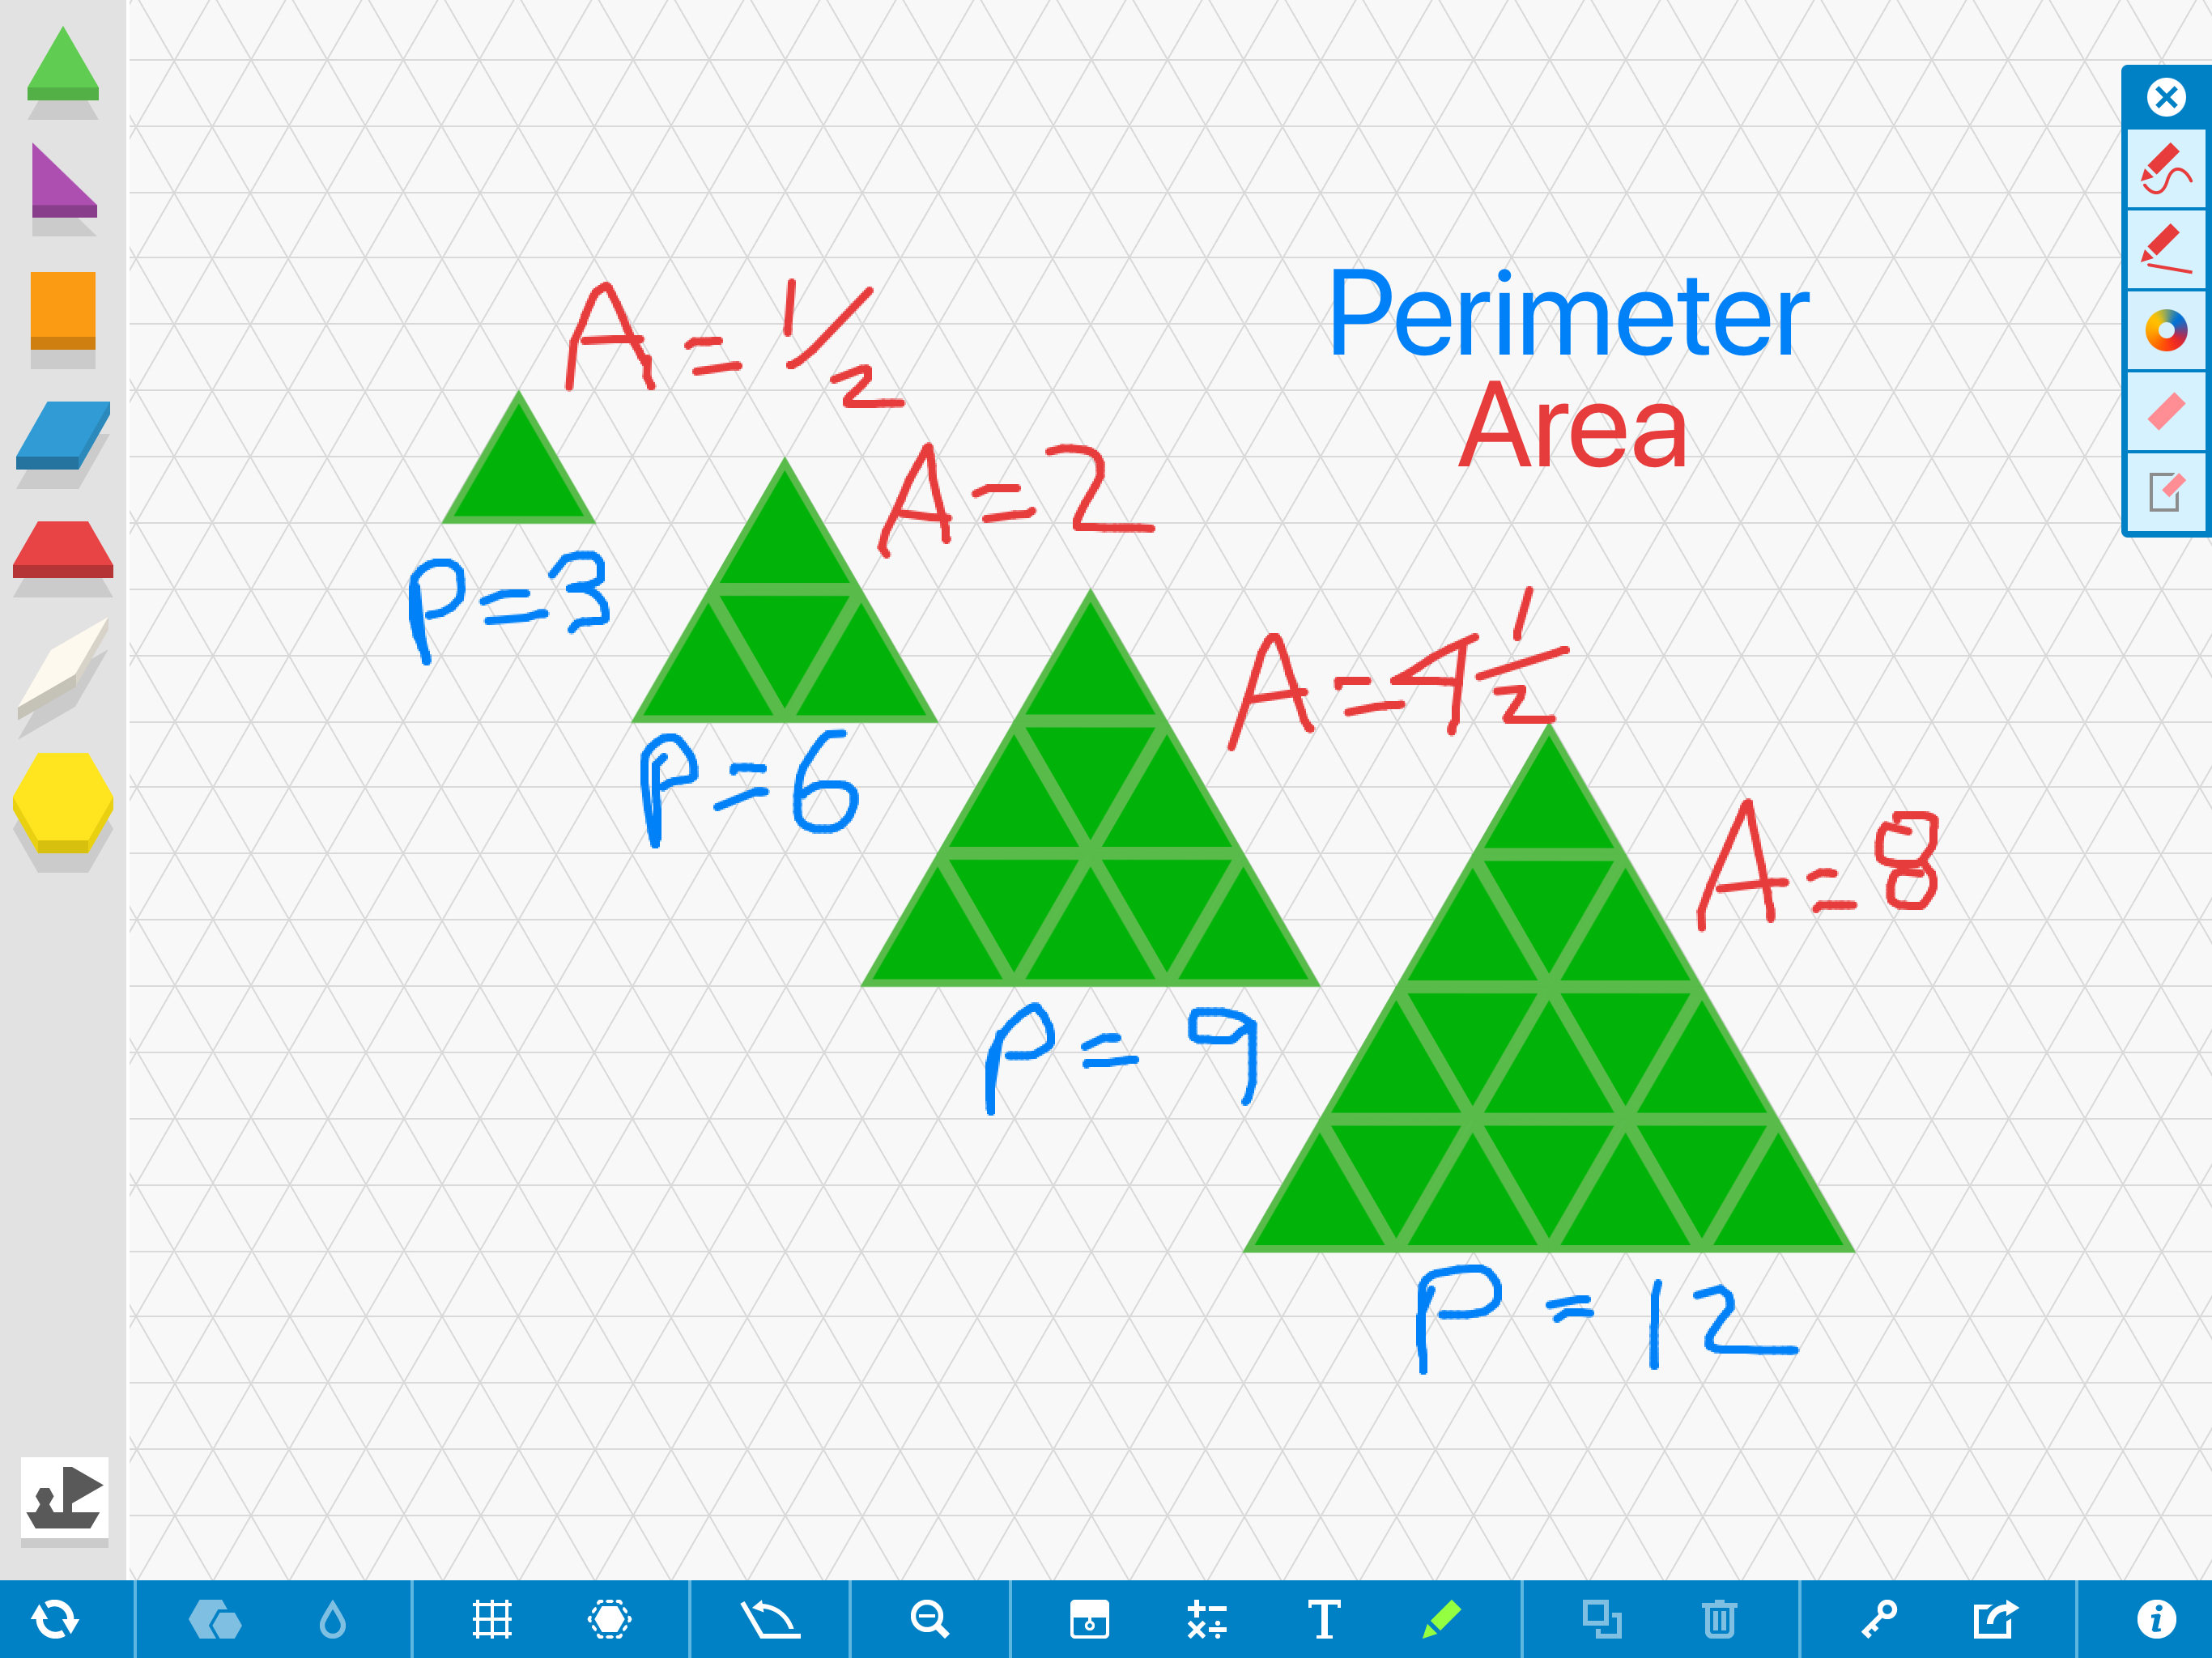
Task: Toggle the green highlighter drawing tools
Action: pyautogui.click(x=1441, y=1619)
